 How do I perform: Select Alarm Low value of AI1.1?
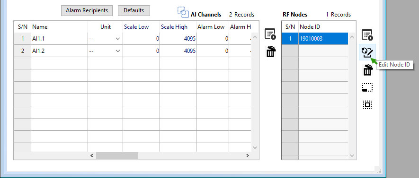[213, 39]
